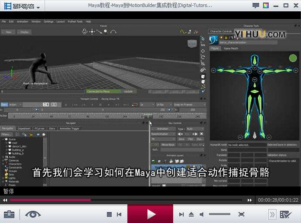This screenshot has width=301, height=223.
Task: Select the pan/travelling tool in viewer
Action: [92, 31]
